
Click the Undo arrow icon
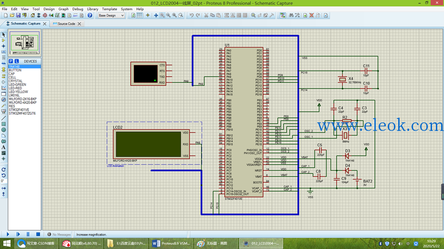pos(192,15)
